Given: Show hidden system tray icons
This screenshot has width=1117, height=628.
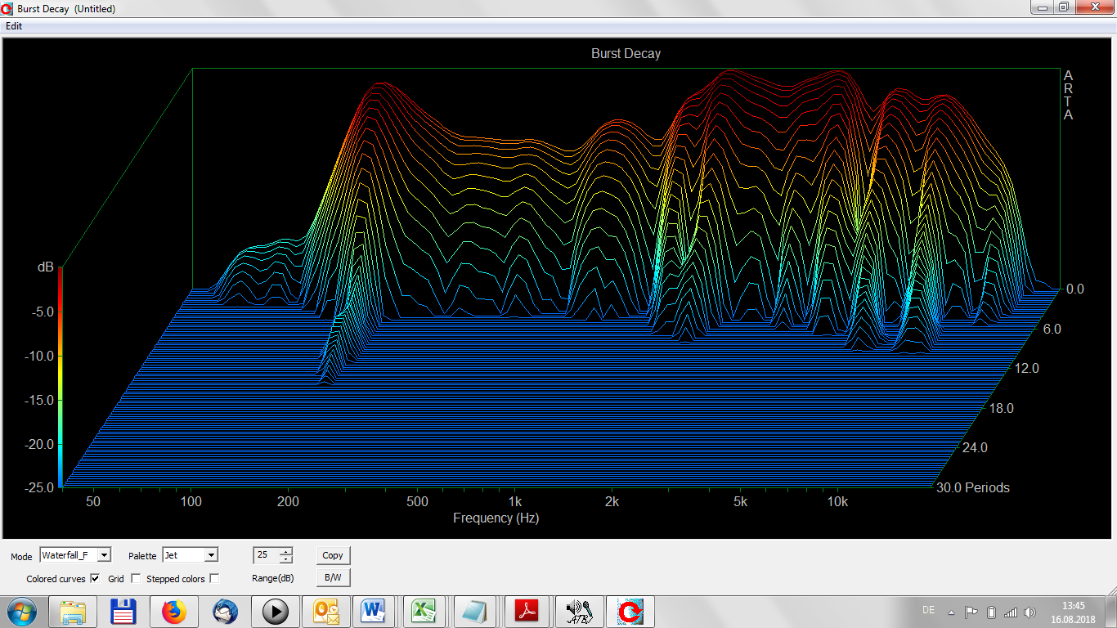Looking at the screenshot, I should [x=951, y=612].
